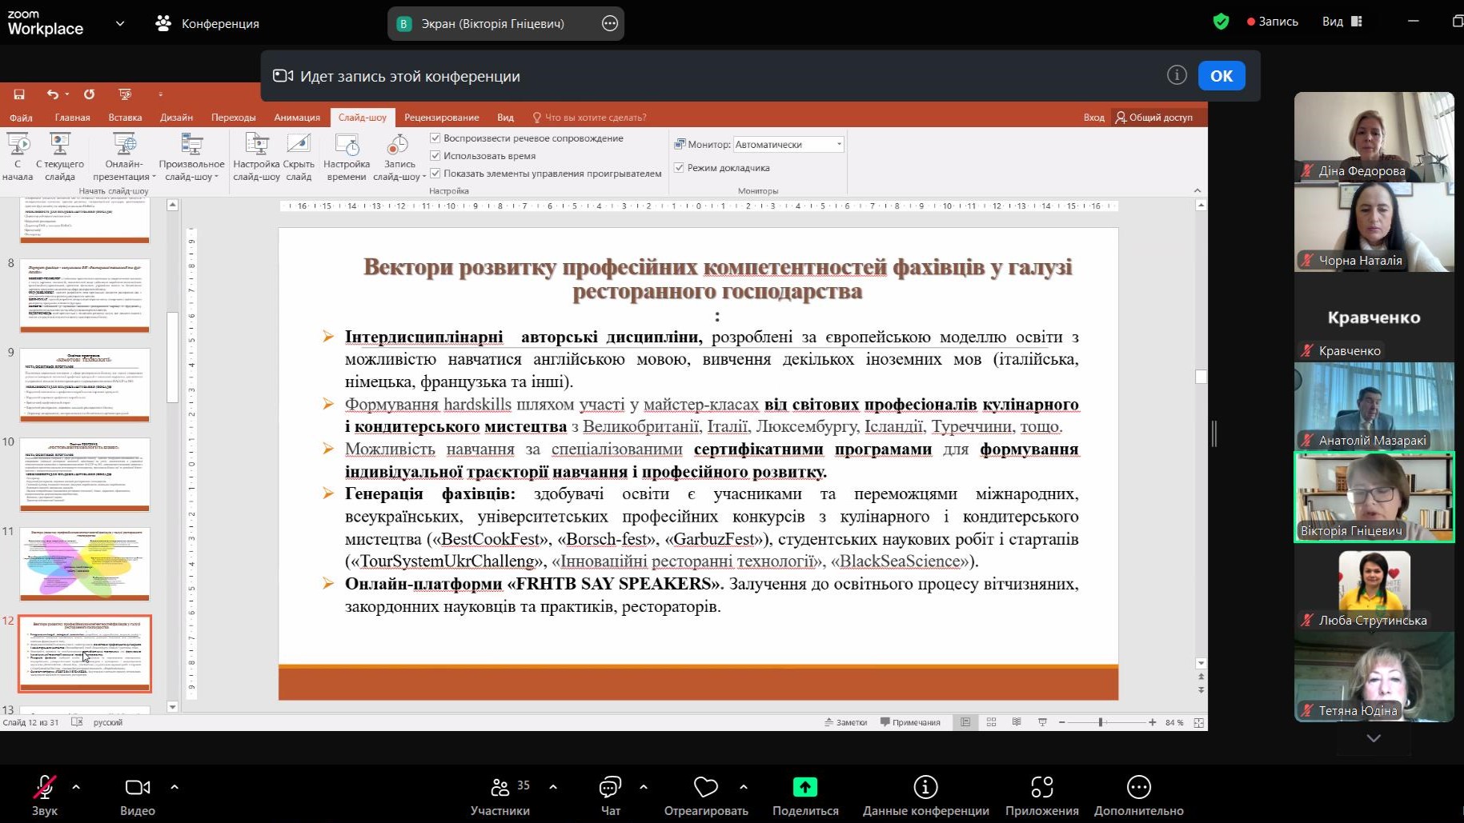The height and width of the screenshot is (823, 1464).
Task: Click the Общий доступ button
Action: point(1153,118)
